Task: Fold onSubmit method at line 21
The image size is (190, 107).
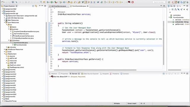Action: point(53,23)
